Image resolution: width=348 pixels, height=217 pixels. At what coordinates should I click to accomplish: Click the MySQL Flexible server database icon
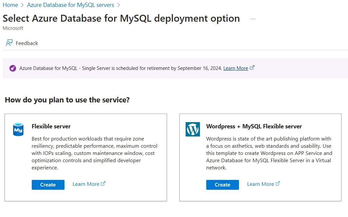pos(18,129)
